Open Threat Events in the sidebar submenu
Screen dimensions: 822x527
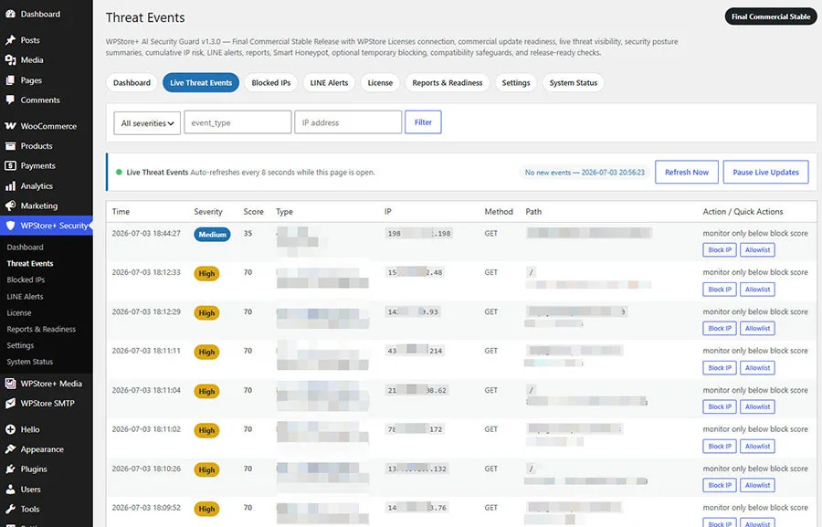coord(30,263)
